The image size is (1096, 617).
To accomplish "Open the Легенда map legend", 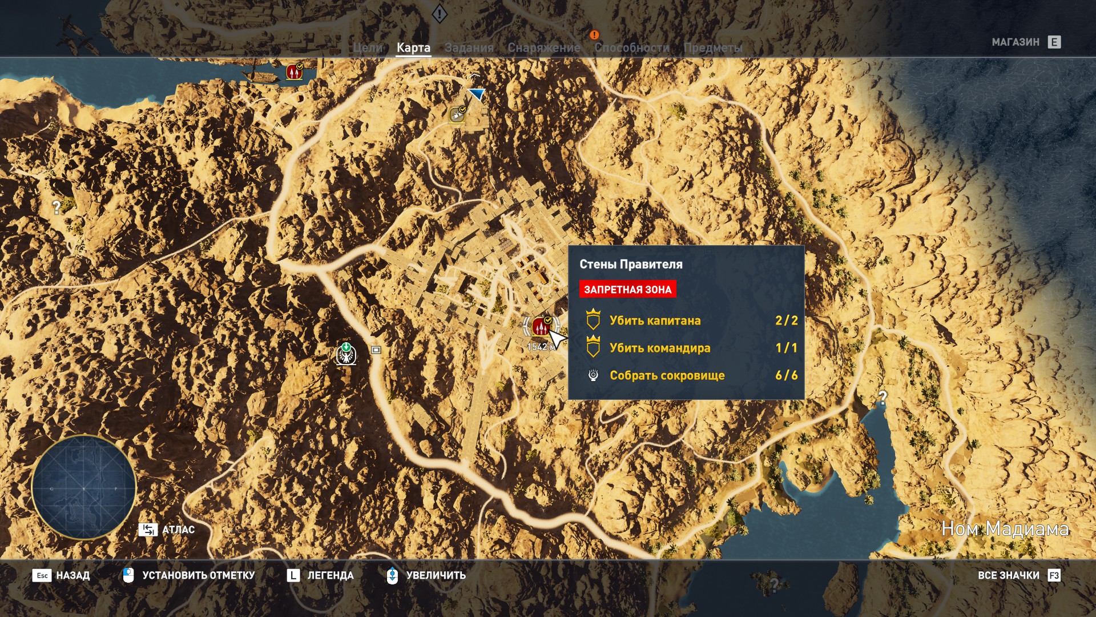I will (293, 575).
